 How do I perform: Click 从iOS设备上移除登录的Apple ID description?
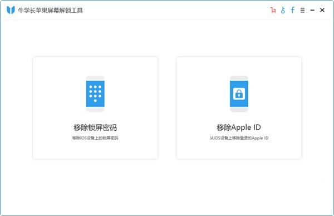239,138
